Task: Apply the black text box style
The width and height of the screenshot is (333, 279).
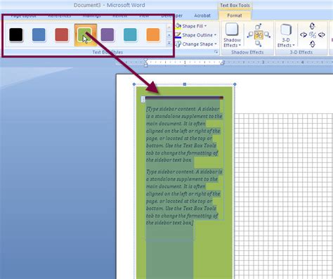Action: pos(16,34)
